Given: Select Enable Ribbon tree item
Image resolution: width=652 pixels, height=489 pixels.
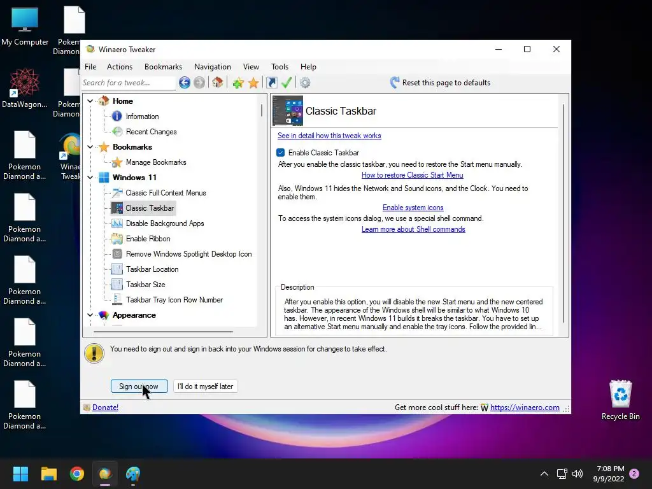Looking at the screenshot, I should click(x=148, y=239).
